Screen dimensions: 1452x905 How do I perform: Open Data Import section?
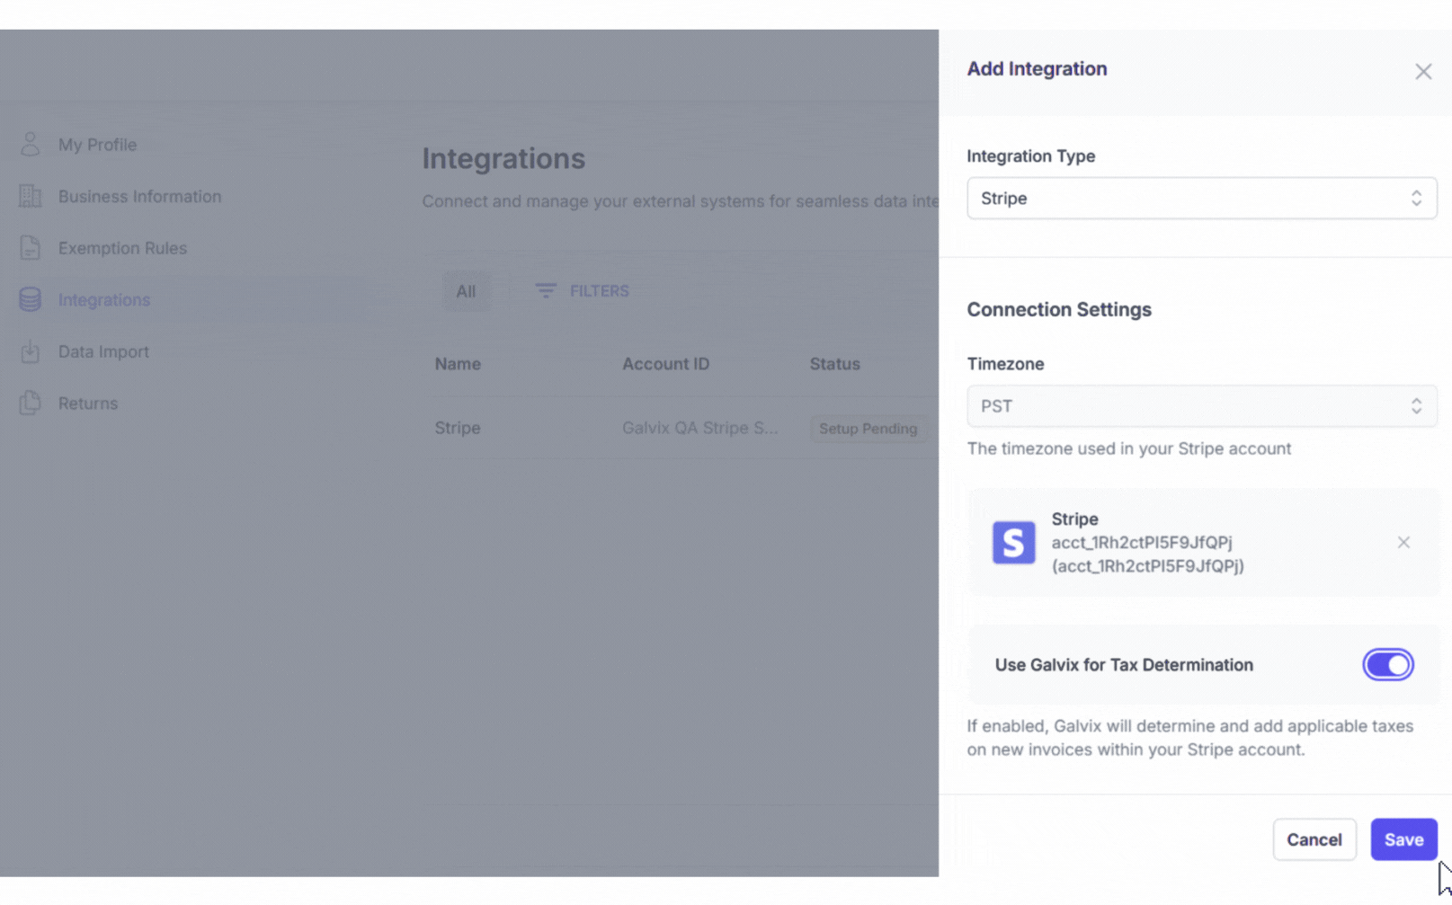[103, 351]
